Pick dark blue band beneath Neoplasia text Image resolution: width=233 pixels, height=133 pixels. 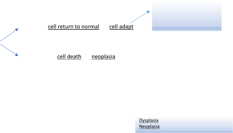click(184, 132)
